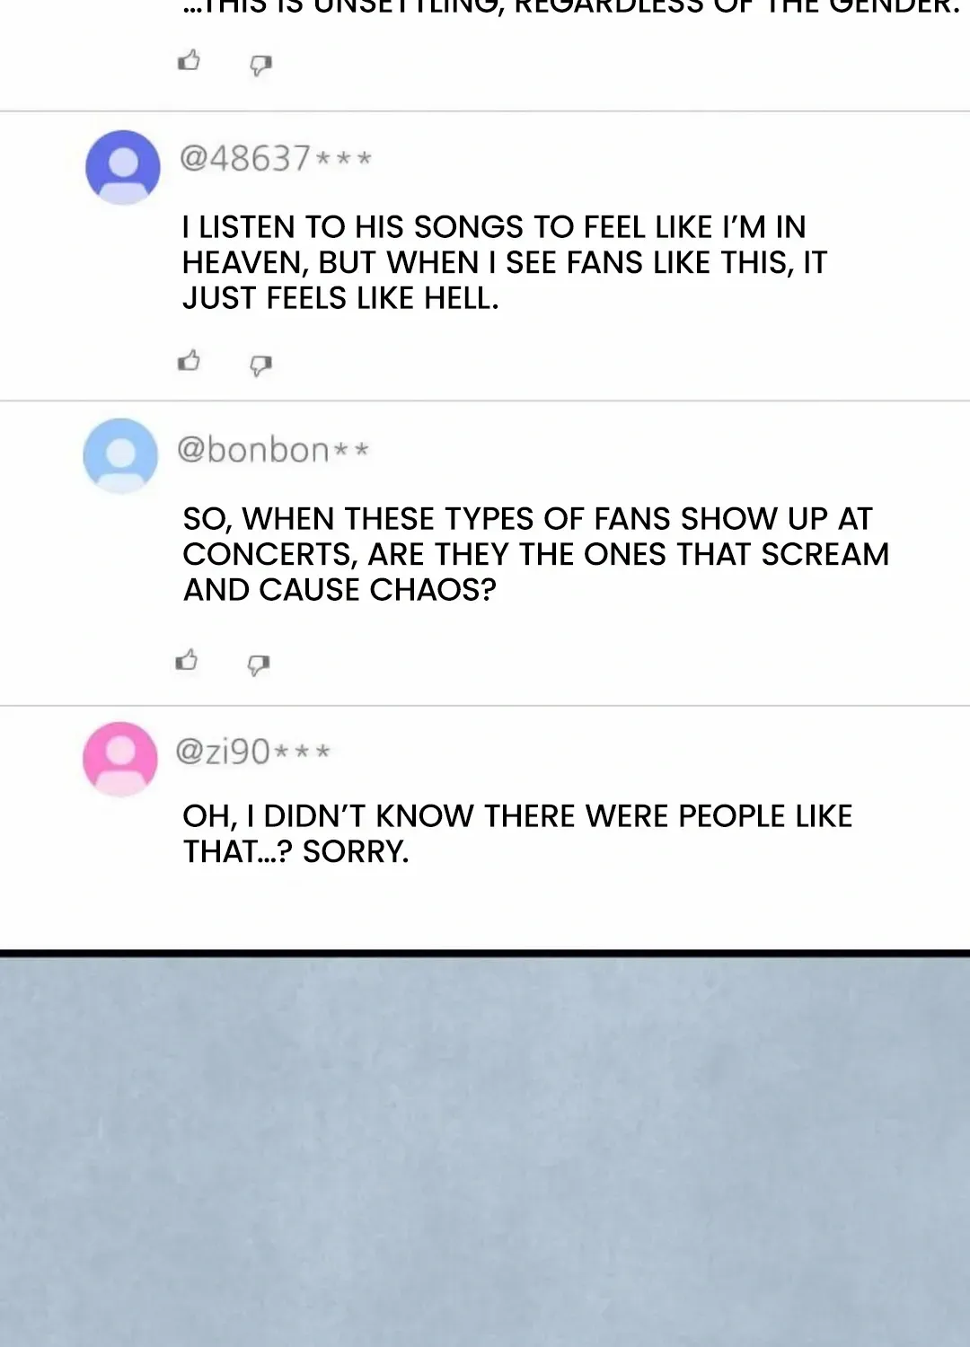Select the 'OH, I DIDN'T KNOW' comment line
Screen dimensions: 970x1347
pyautogui.click(x=517, y=816)
